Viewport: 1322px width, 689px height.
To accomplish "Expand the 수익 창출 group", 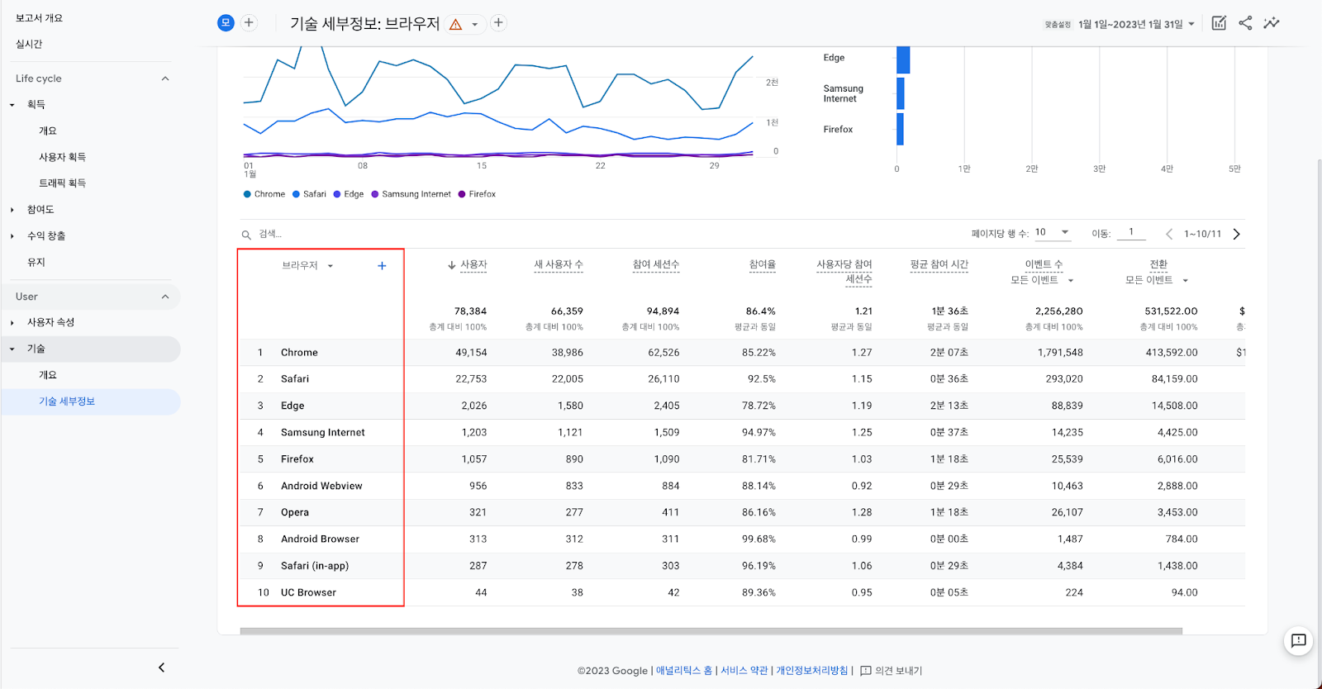I will [x=12, y=236].
